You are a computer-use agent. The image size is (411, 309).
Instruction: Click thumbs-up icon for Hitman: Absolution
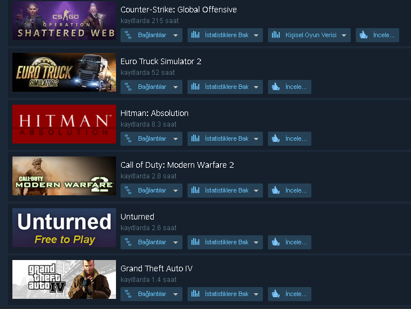pyautogui.click(x=276, y=138)
